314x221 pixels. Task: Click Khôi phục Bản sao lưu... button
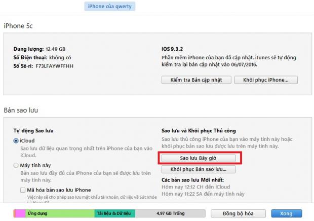point(198,169)
